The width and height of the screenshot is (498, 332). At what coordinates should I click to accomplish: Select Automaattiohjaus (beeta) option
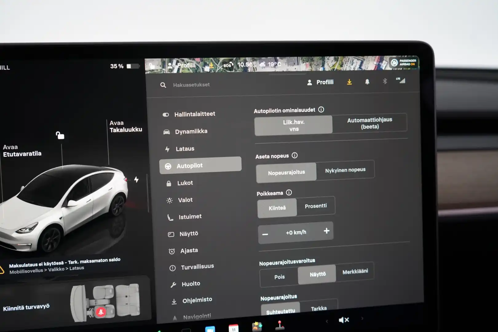click(x=370, y=123)
